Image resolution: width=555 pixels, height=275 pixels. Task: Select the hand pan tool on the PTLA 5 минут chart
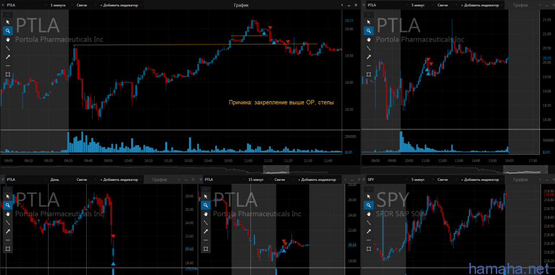tap(368, 39)
